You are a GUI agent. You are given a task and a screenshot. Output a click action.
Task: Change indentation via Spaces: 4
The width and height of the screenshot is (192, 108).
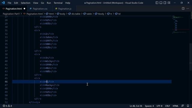[149, 106]
